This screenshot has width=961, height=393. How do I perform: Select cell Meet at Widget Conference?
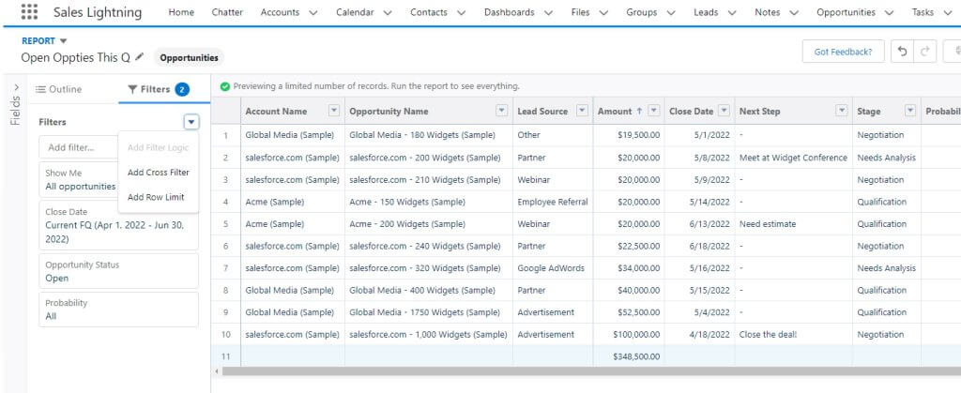(793, 158)
